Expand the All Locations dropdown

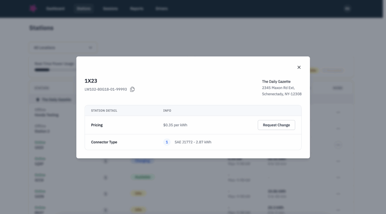pos(63,48)
